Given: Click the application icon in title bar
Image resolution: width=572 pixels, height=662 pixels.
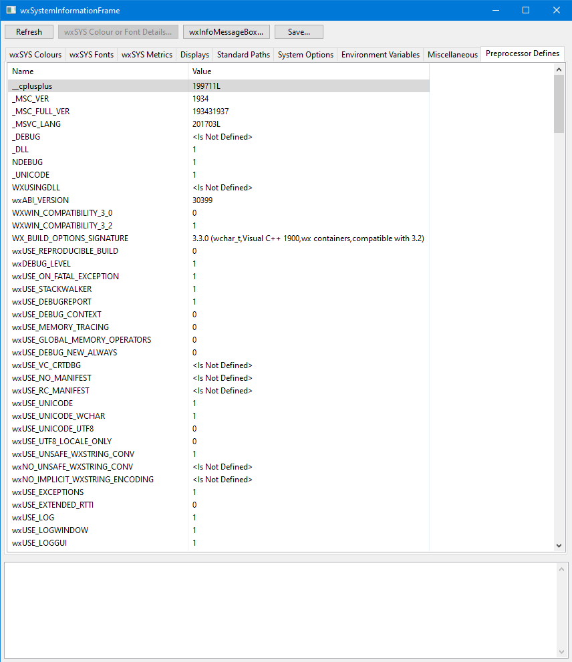Looking at the screenshot, I should click(x=11, y=10).
